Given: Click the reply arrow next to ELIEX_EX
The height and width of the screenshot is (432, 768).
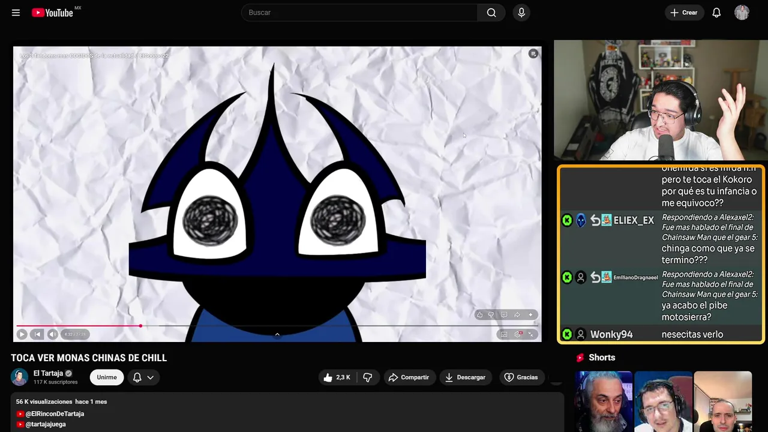Looking at the screenshot, I should pyautogui.click(x=595, y=220).
